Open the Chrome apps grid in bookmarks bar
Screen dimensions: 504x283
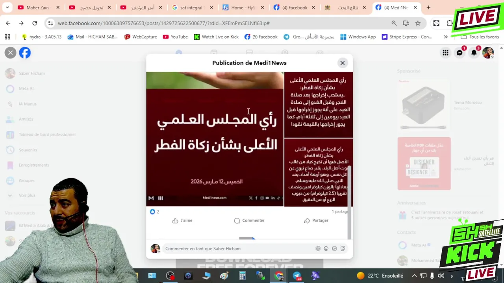[x=7, y=37]
